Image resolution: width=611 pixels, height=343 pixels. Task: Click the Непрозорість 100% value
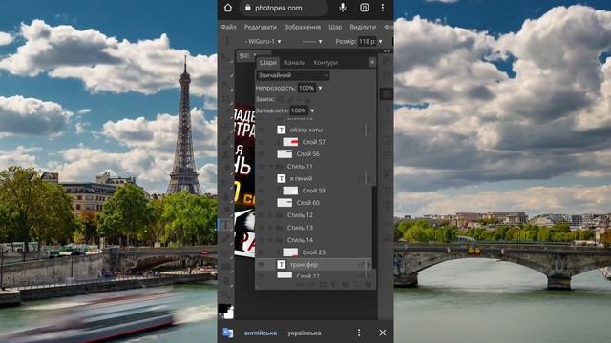306,88
